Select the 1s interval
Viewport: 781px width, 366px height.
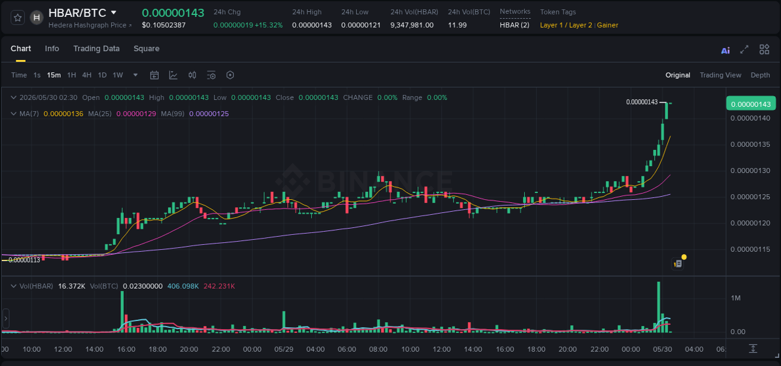[37, 75]
